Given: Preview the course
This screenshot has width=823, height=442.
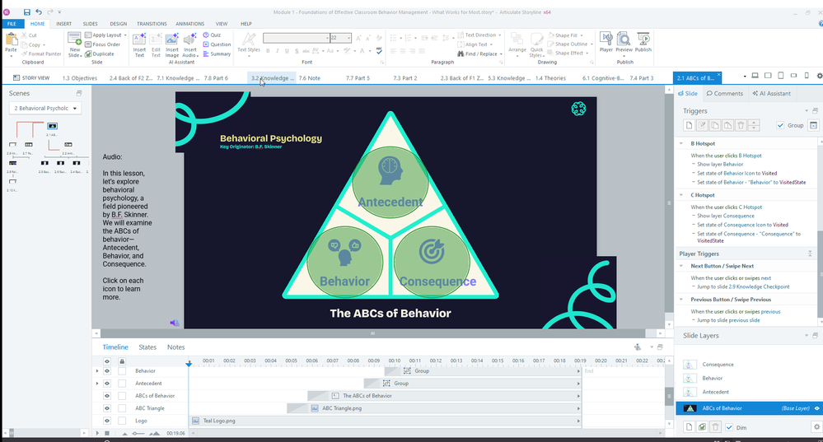Looking at the screenshot, I should point(624,43).
